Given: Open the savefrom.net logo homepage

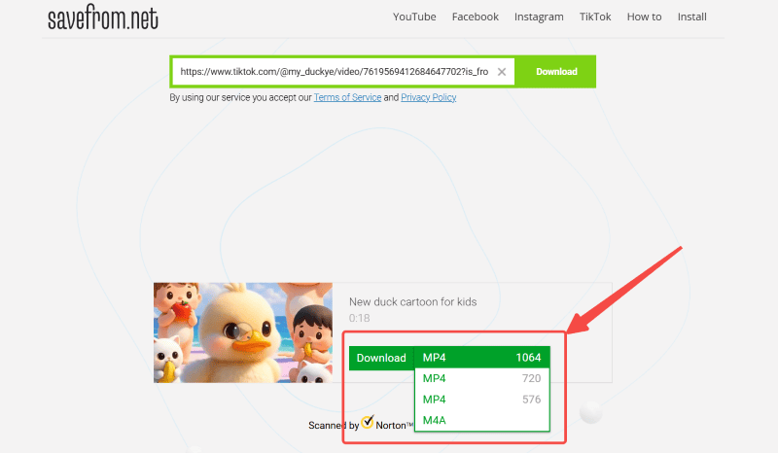Looking at the screenshot, I should pyautogui.click(x=103, y=17).
